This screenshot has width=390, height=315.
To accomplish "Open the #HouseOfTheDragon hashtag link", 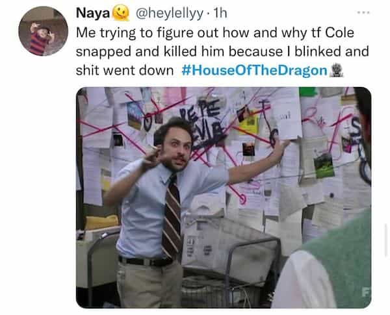I will [254, 70].
